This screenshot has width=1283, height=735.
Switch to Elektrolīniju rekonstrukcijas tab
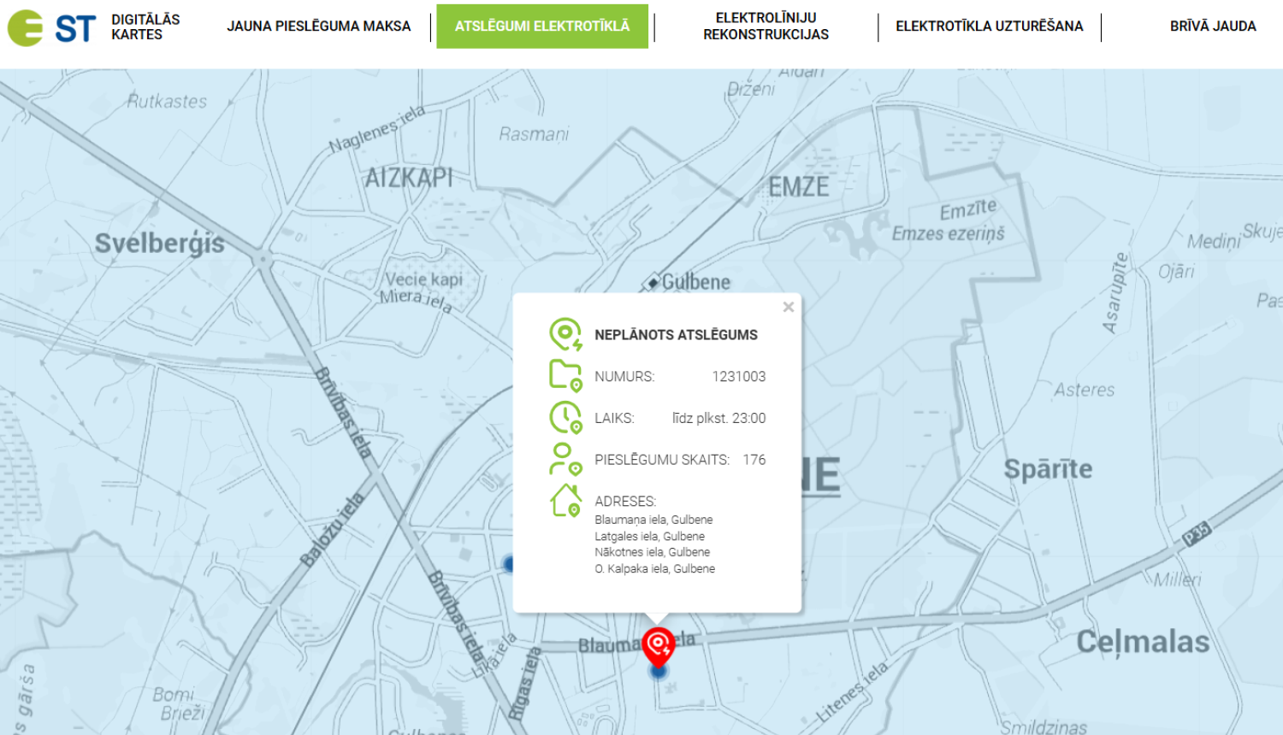point(766,26)
